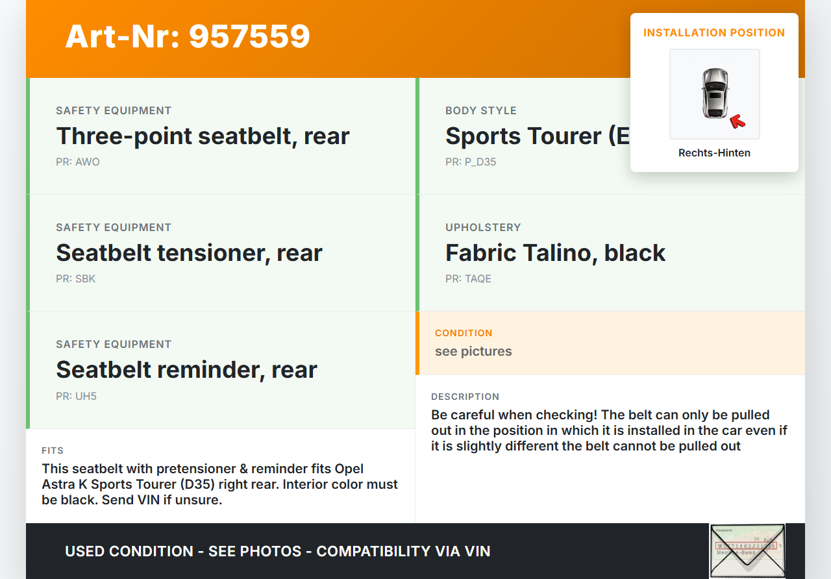This screenshot has width=831, height=579.
Task: Click the PR: UH5 code
Action: pos(76,396)
